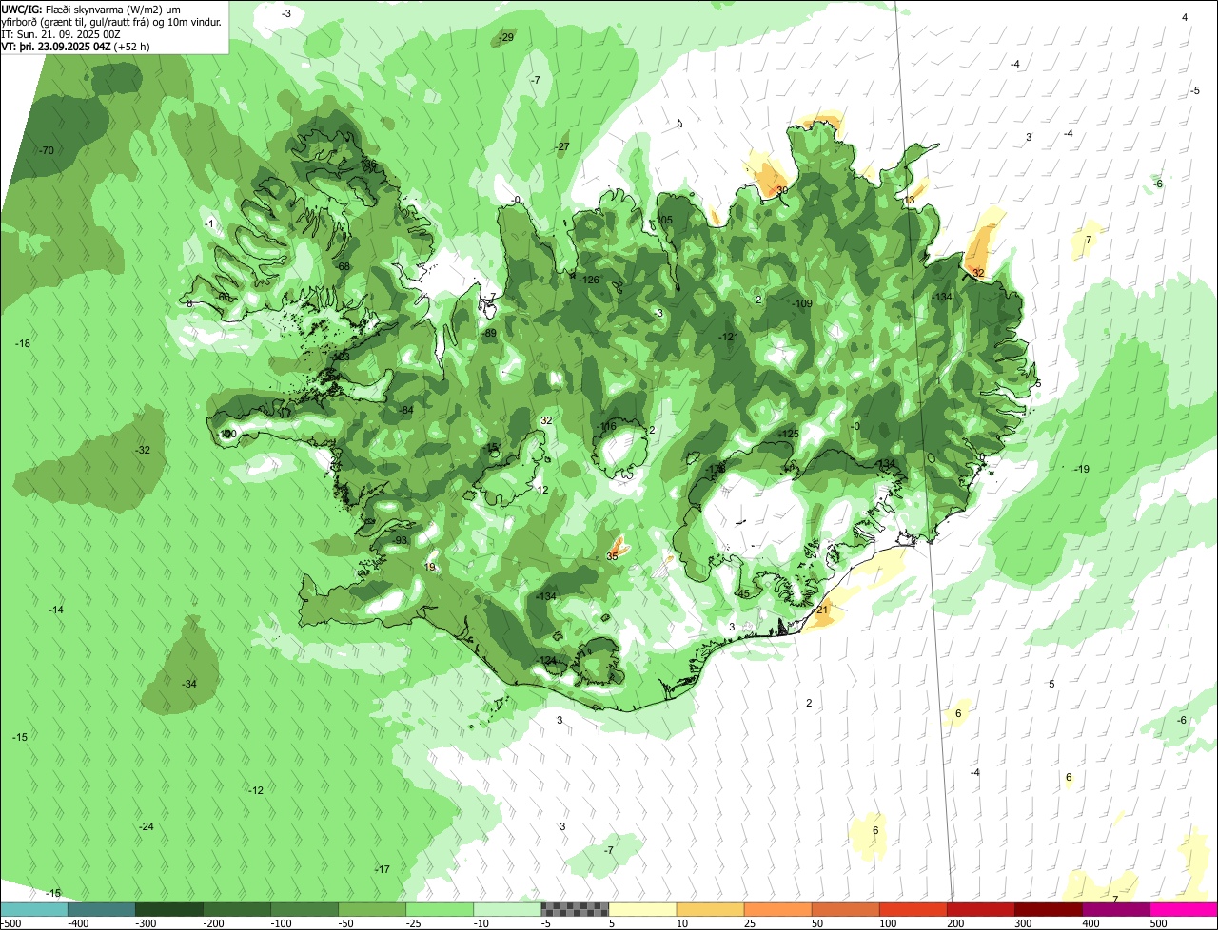Click the 35 value on the orange patch
The image size is (1218, 930).
coord(612,555)
